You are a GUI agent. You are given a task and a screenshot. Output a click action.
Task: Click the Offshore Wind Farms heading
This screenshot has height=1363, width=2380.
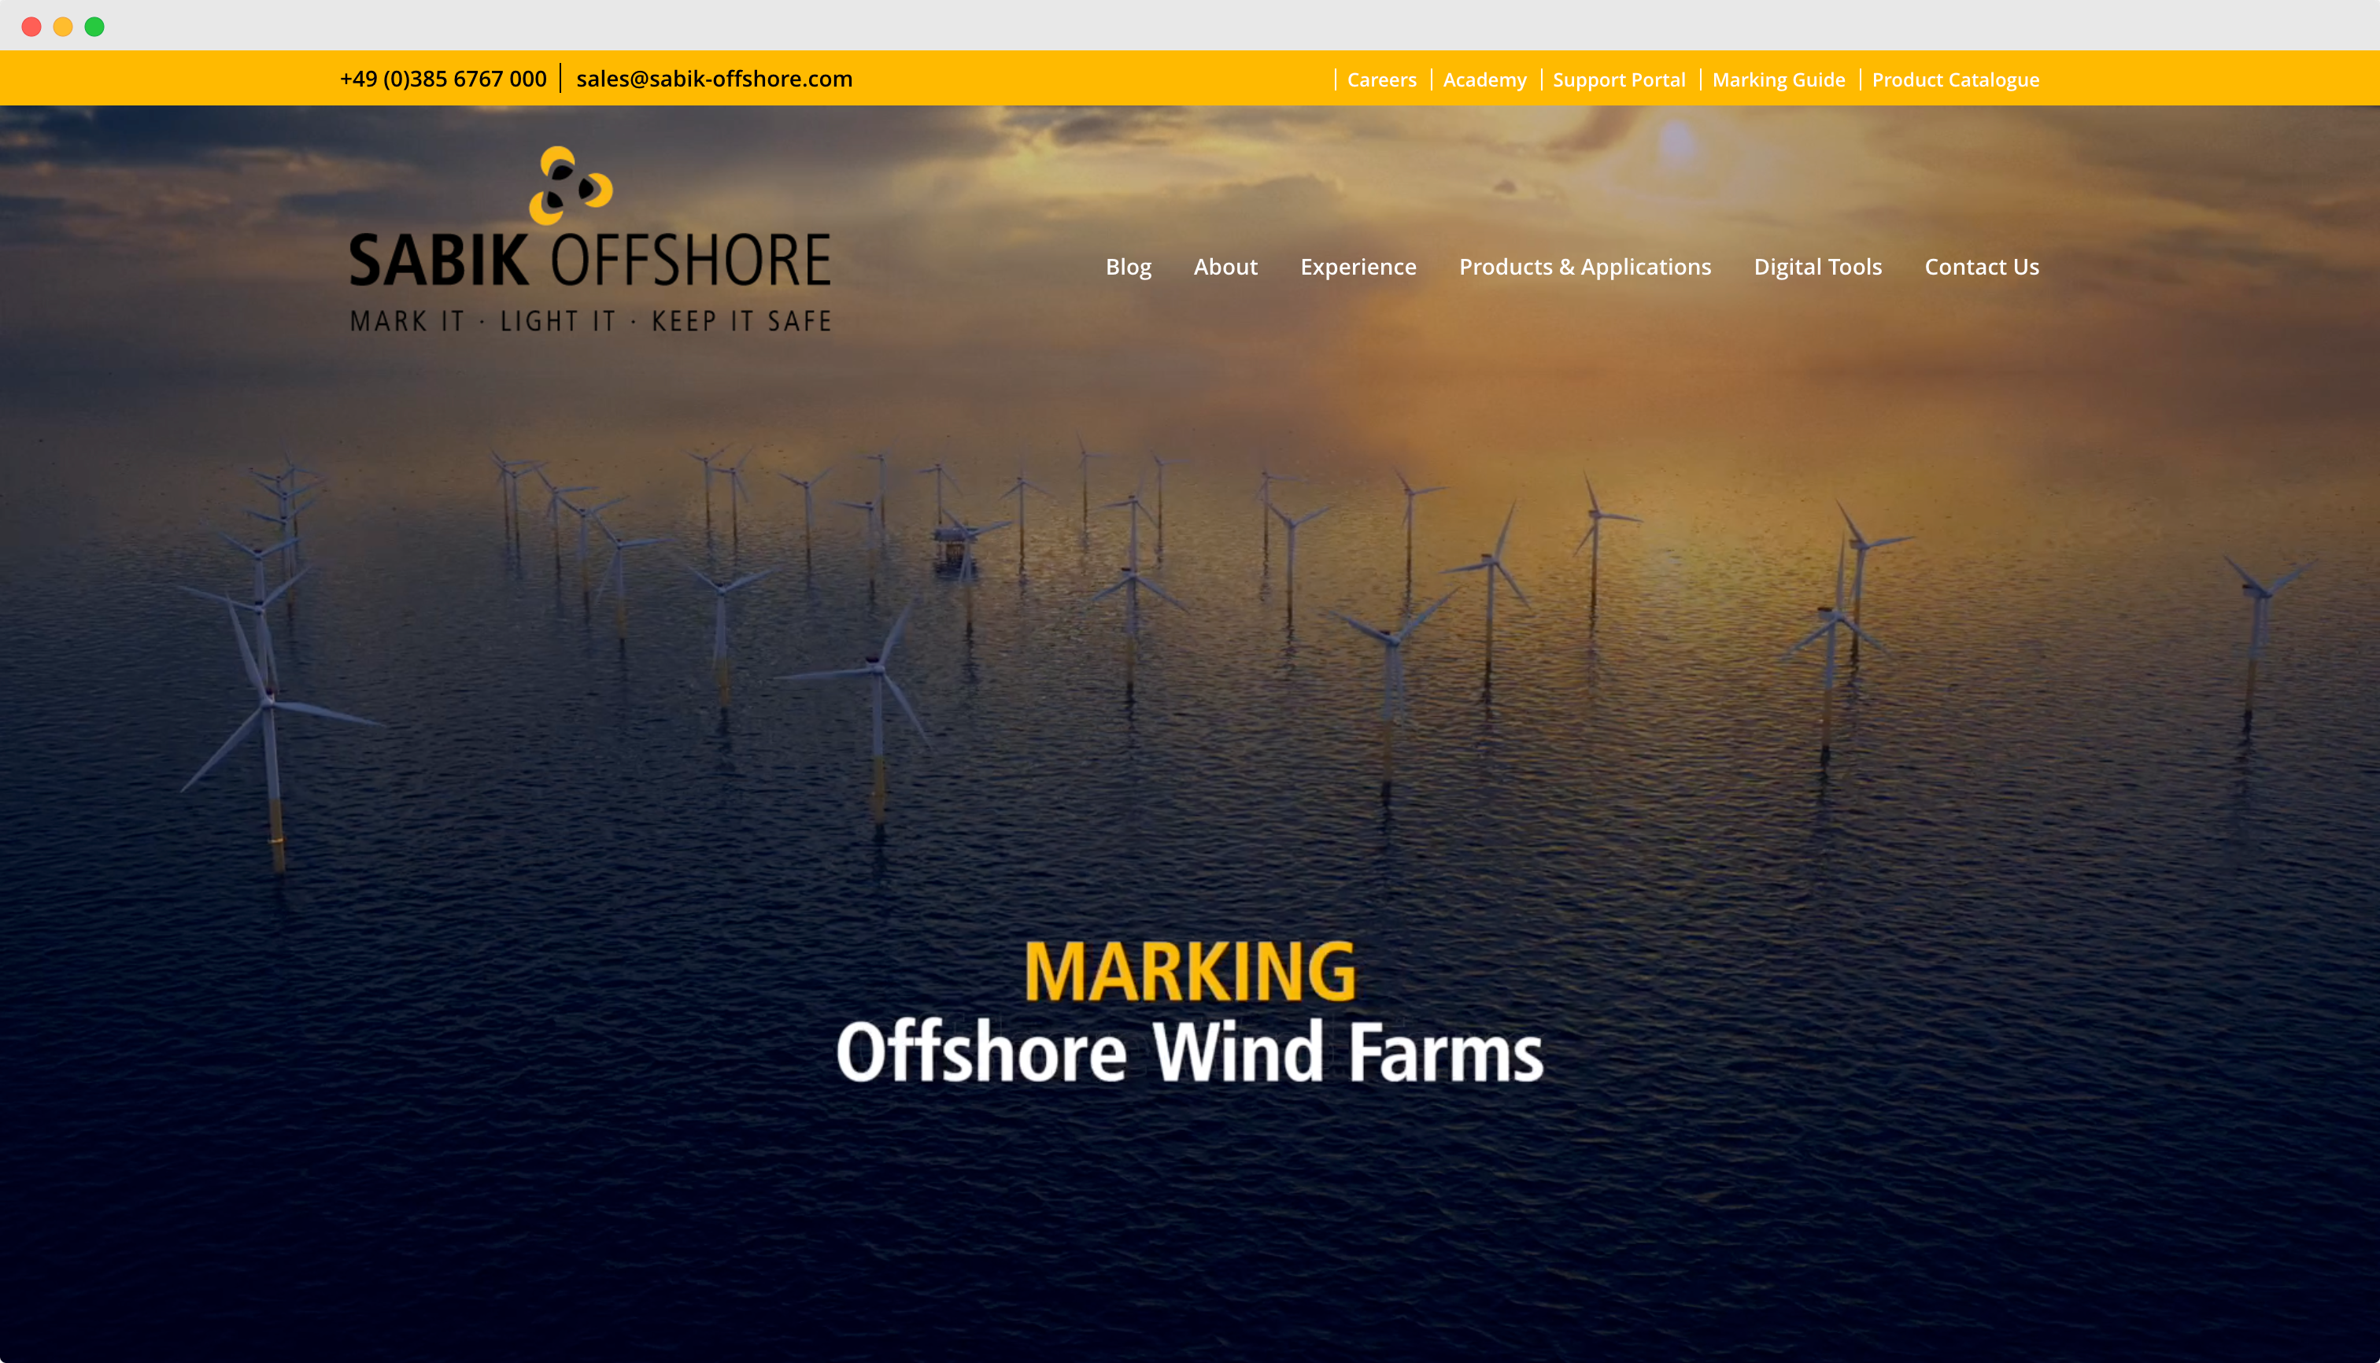1189,1052
